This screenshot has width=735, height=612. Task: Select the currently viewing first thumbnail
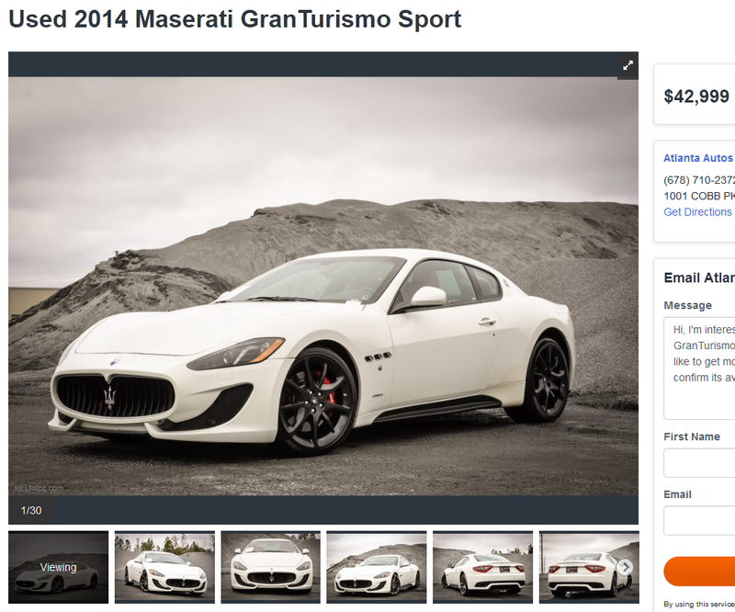click(x=58, y=567)
